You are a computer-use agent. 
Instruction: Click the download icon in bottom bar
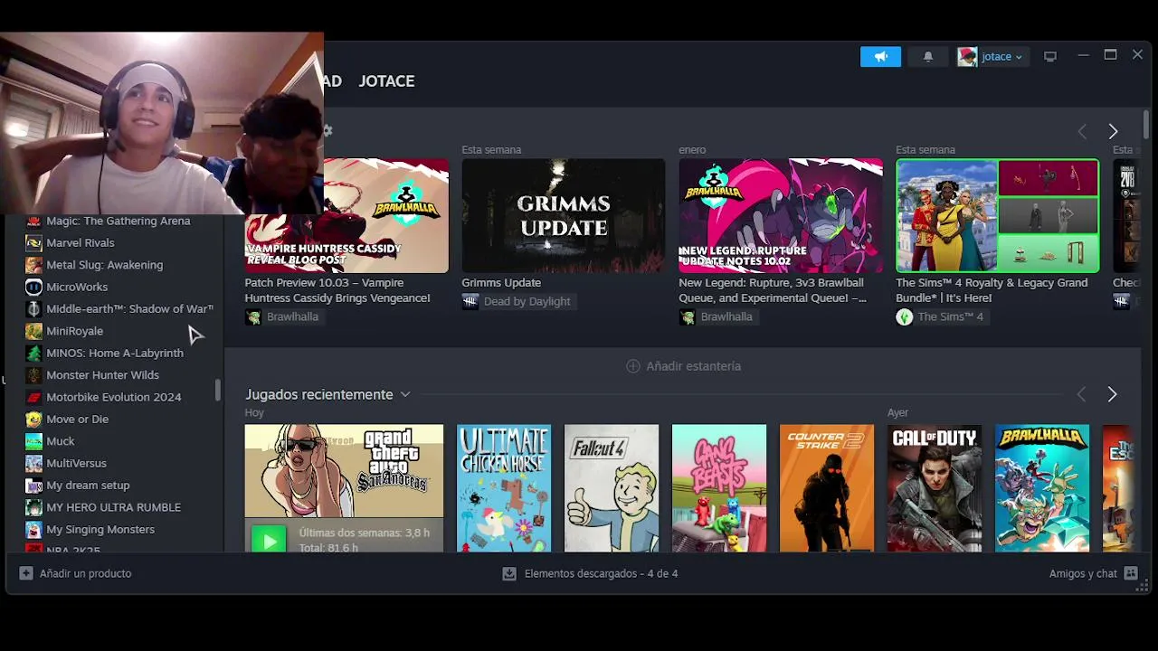point(509,573)
